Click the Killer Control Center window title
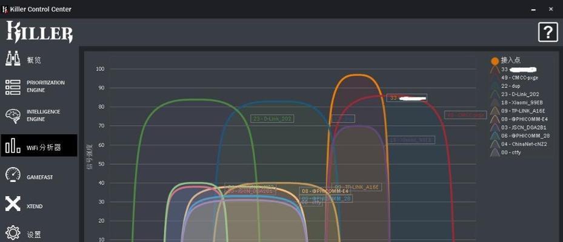Screen dimensions: 563x242 click(41, 9)
